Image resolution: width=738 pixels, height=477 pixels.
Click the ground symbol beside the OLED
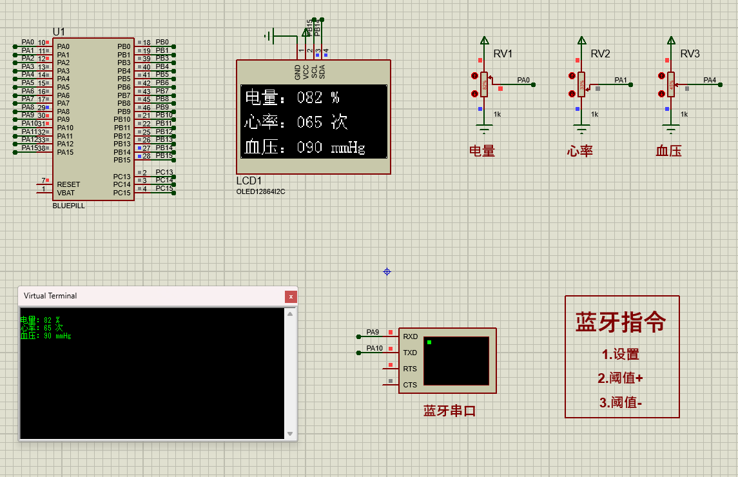pos(271,36)
